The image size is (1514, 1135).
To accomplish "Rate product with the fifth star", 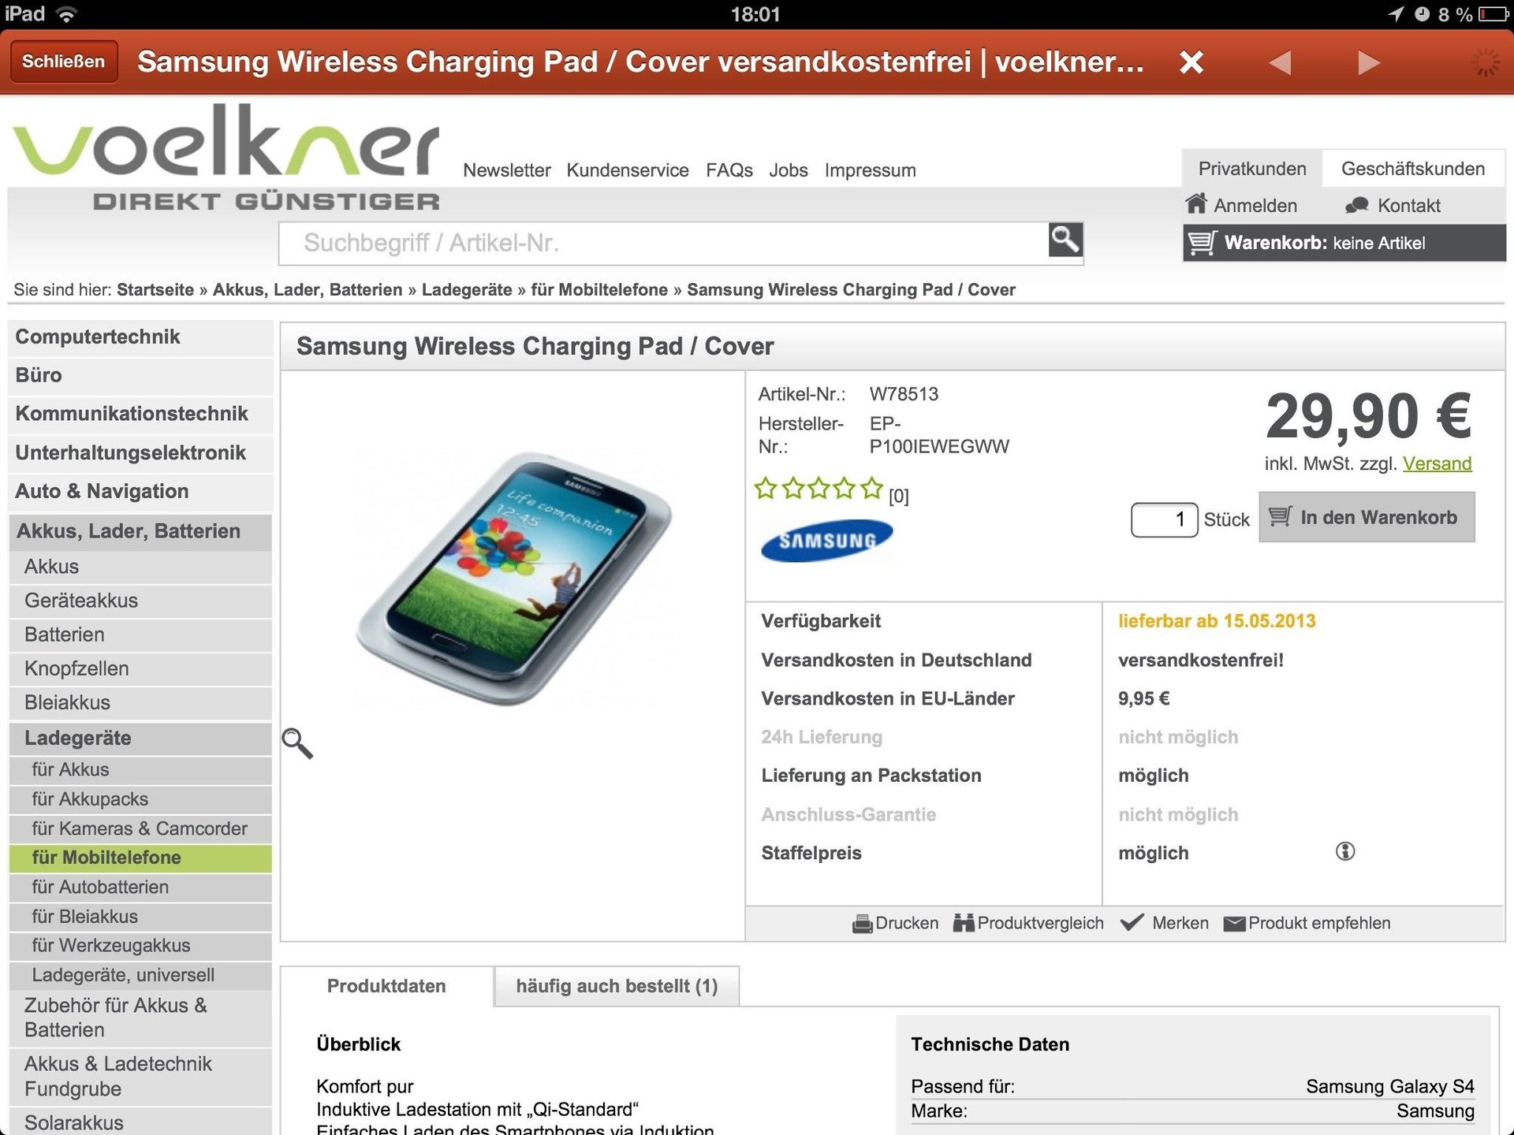I will click(x=871, y=489).
